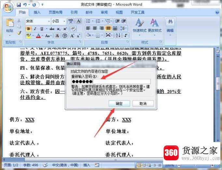Click the Office button
The width and height of the screenshot is (222, 170).
[x=8, y=7]
